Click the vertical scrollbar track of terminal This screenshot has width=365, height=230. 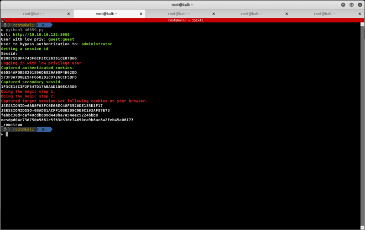pos(362,126)
